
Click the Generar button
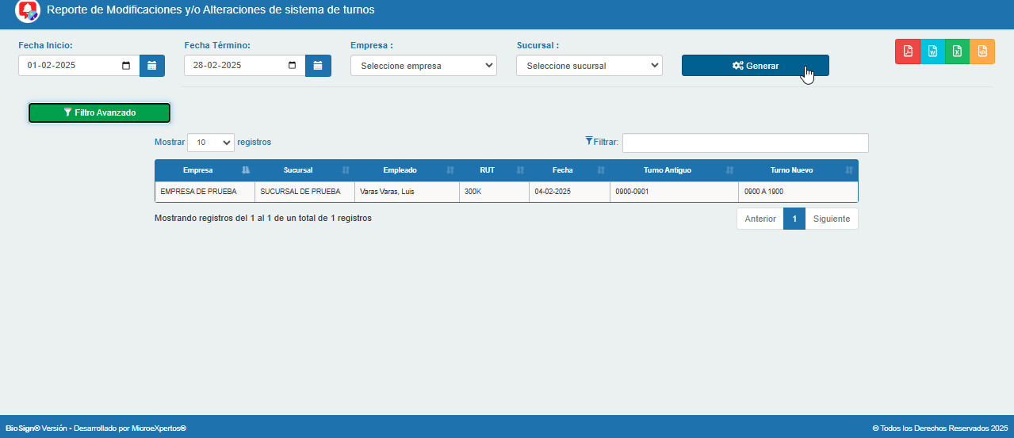click(x=756, y=66)
